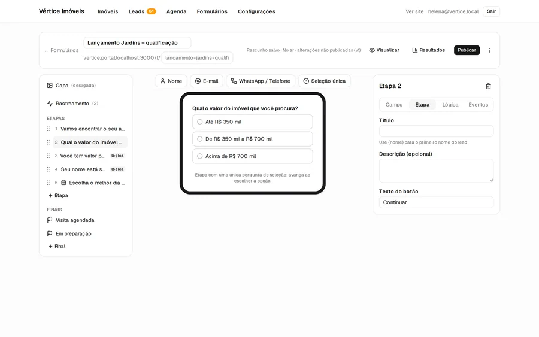The width and height of the screenshot is (539, 337).
Task: Add a new Final screen
Action: point(57,246)
